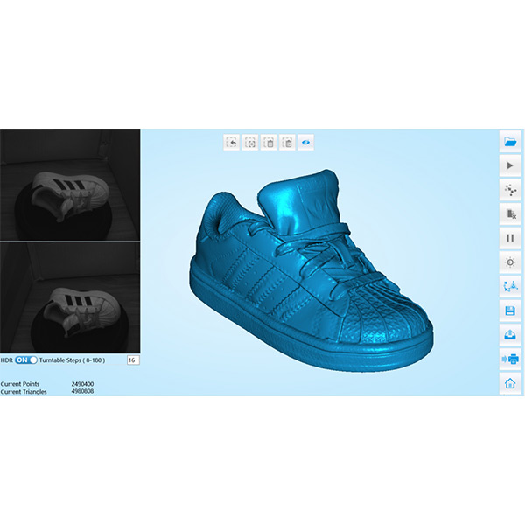Click the 'Turntable Steps ( 8-180 )' label
The height and width of the screenshot is (525, 525).
72,360
